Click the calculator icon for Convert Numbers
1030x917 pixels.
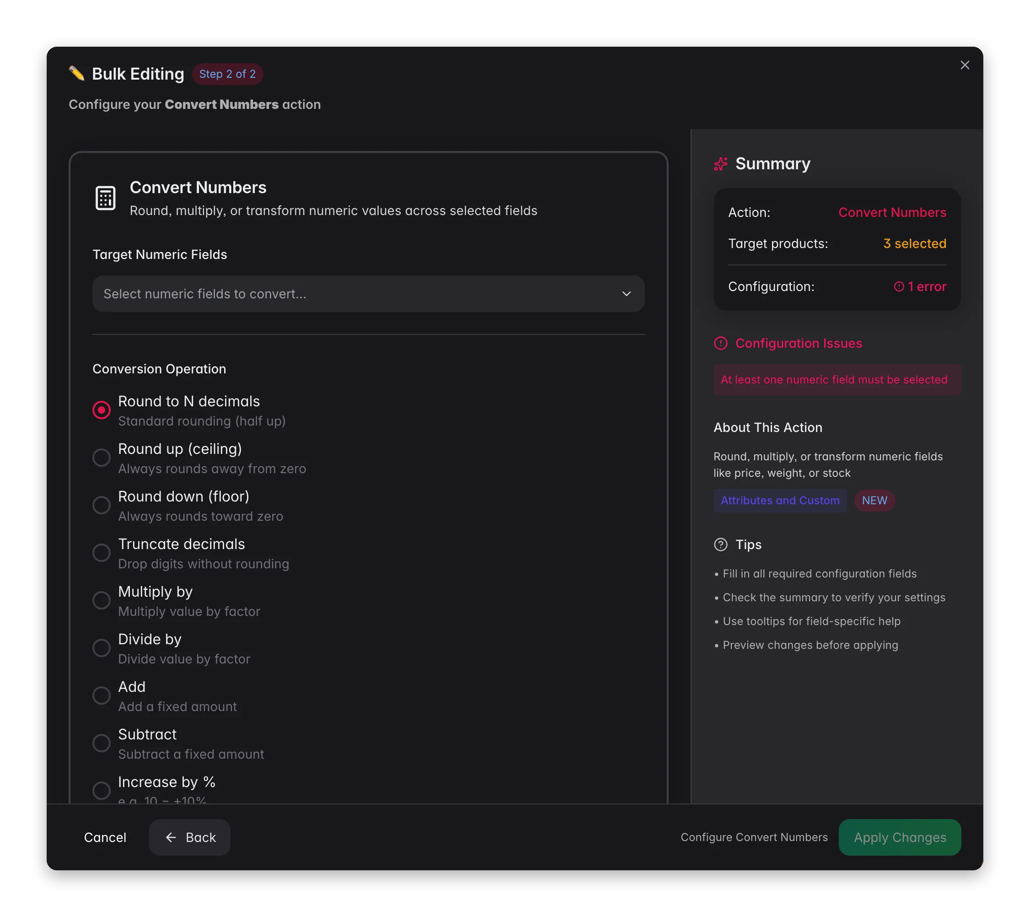coord(105,198)
